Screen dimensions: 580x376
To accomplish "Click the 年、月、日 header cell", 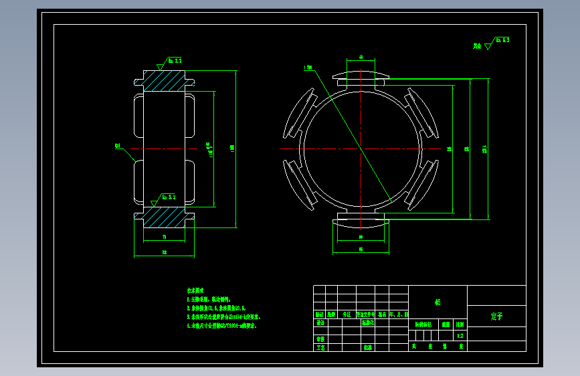I will 399,314.
